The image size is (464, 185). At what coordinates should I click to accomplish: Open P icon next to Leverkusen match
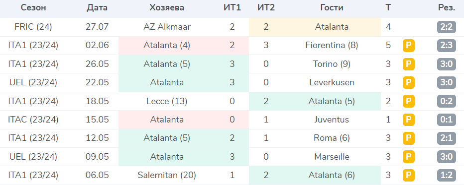(408, 83)
